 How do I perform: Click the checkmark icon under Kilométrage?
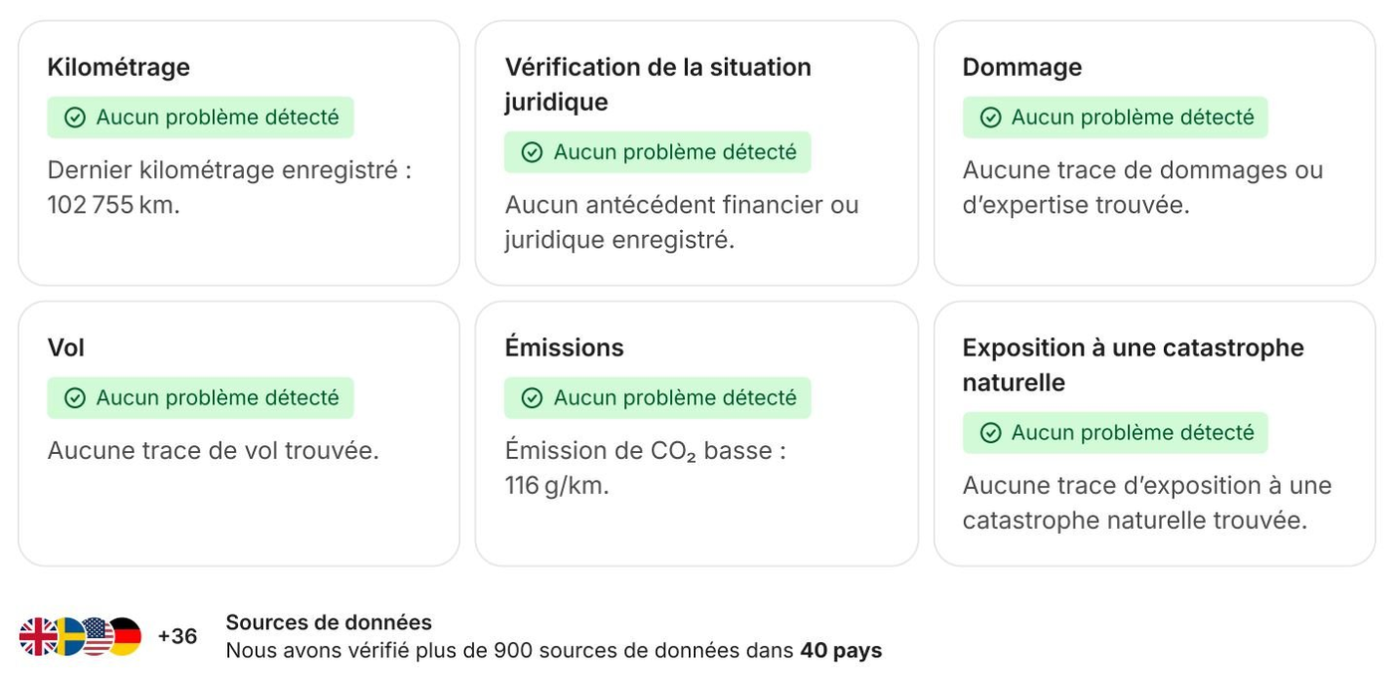[x=75, y=117]
